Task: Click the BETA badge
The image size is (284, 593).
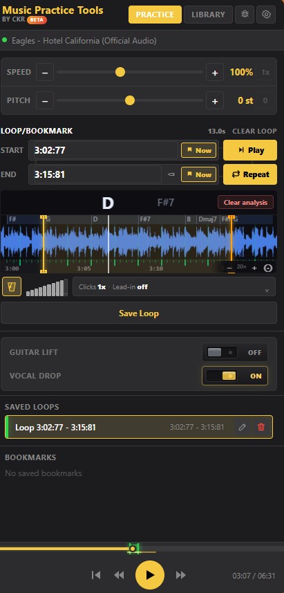Action: (x=37, y=19)
